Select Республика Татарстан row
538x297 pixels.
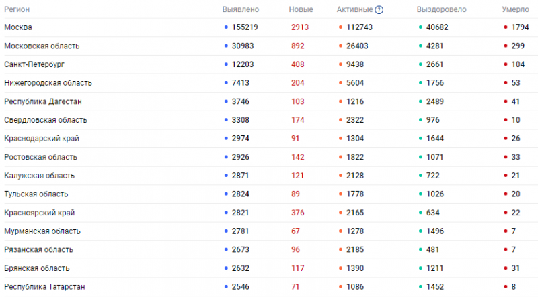pos(269,287)
